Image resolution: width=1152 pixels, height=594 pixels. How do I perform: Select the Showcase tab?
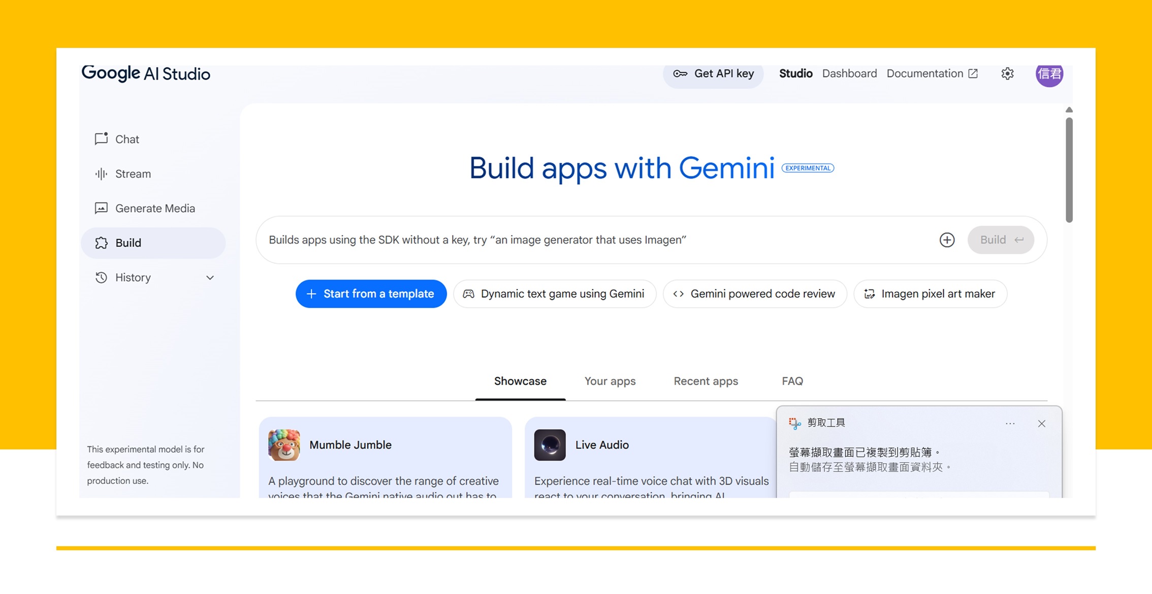tap(520, 381)
